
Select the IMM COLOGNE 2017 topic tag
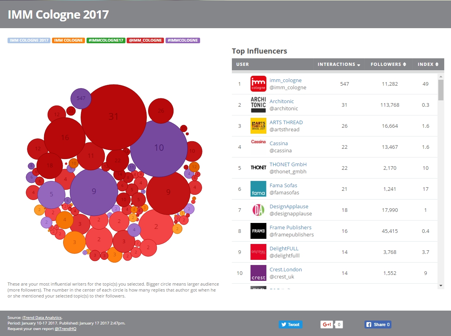point(29,40)
